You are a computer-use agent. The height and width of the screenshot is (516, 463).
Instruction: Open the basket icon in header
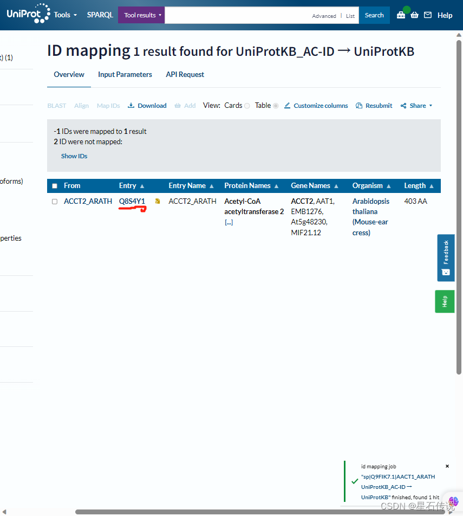414,15
